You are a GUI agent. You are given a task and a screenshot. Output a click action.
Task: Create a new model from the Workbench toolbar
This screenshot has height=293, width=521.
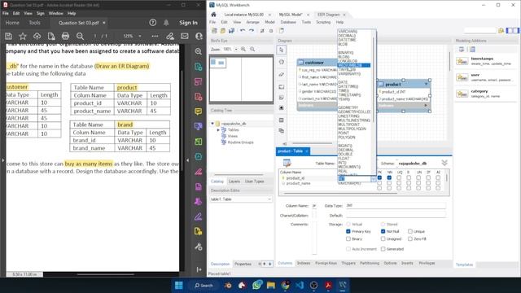pos(214,31)
